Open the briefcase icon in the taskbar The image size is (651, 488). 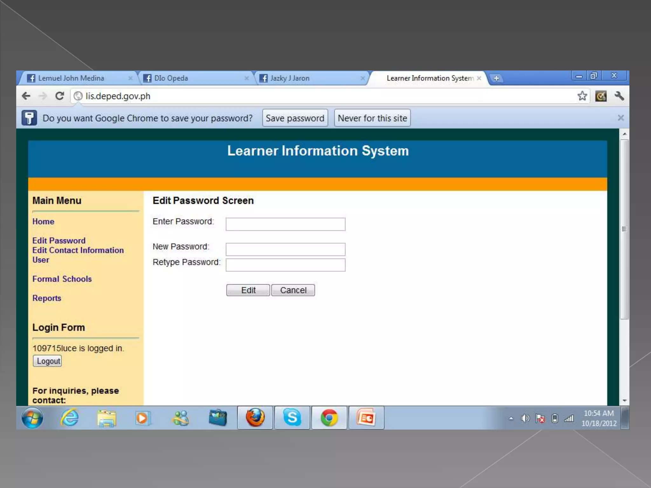point(218,418)
